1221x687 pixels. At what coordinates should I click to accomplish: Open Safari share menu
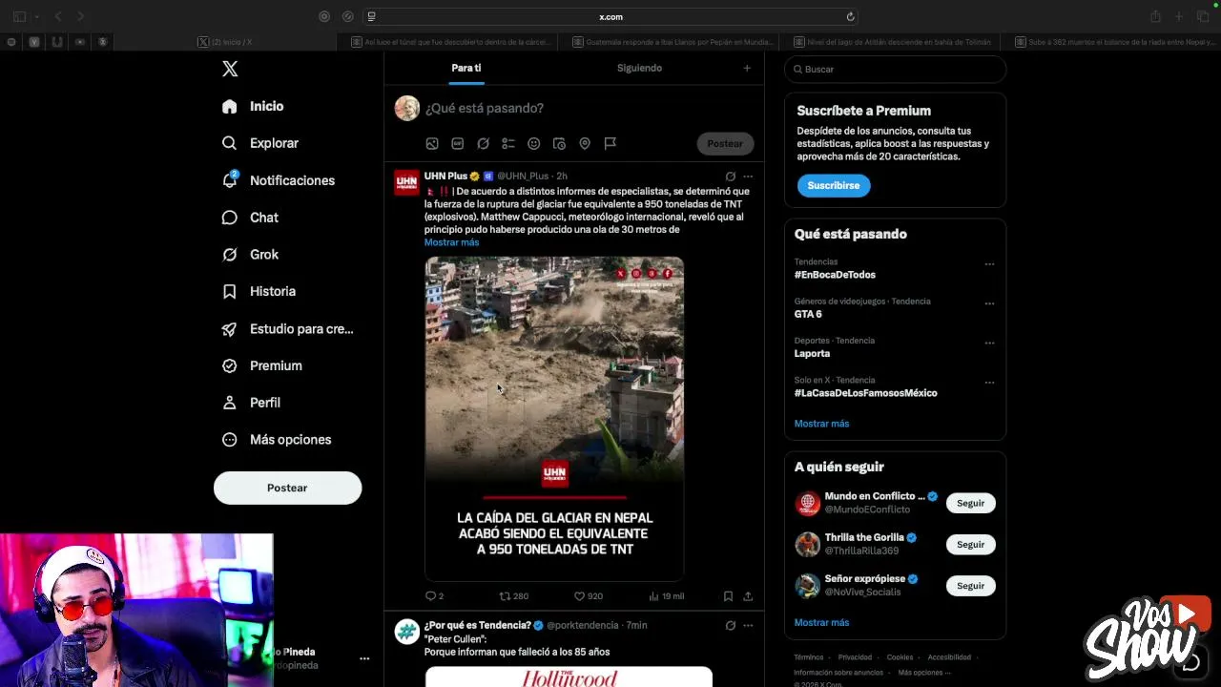click(1155, 16)
